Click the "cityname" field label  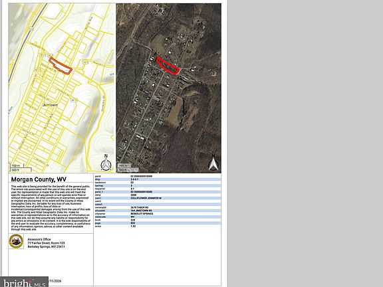click(100, 214)
